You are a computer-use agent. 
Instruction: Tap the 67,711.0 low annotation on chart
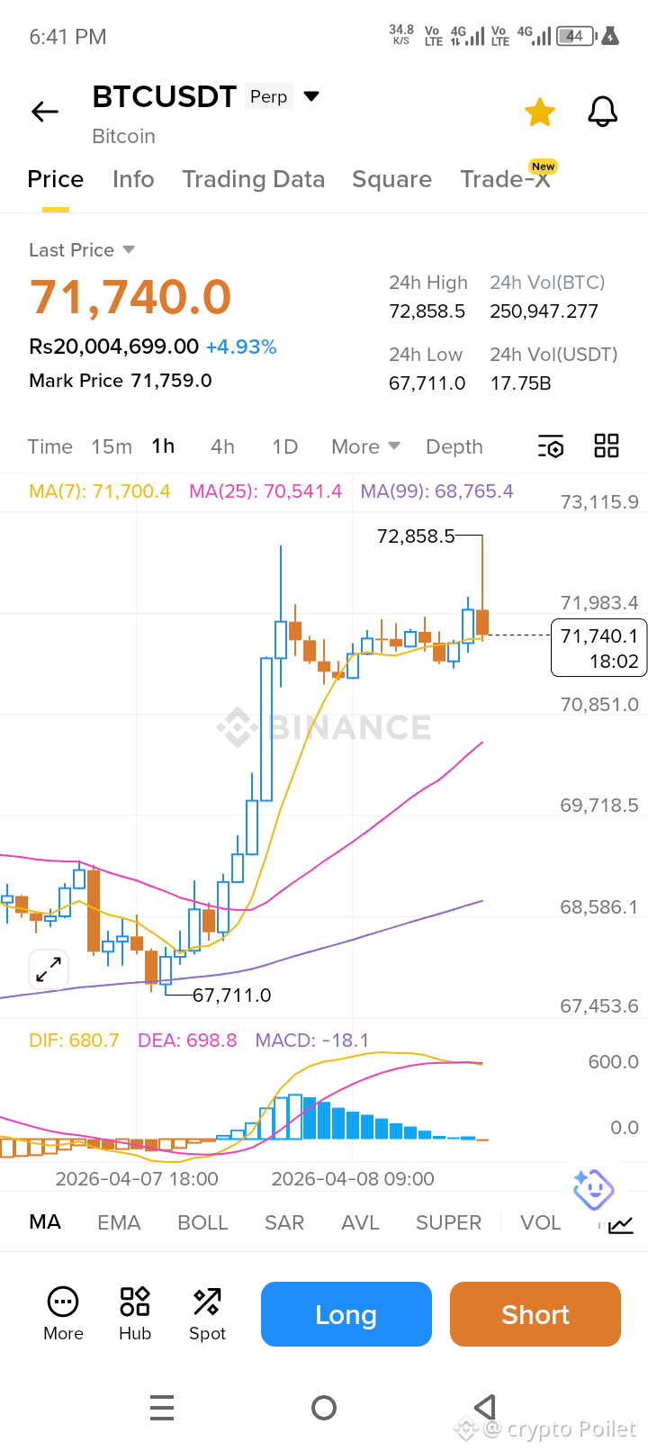232,995
